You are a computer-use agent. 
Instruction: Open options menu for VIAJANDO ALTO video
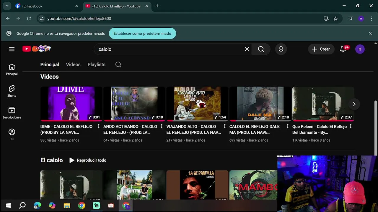point(224,127)
